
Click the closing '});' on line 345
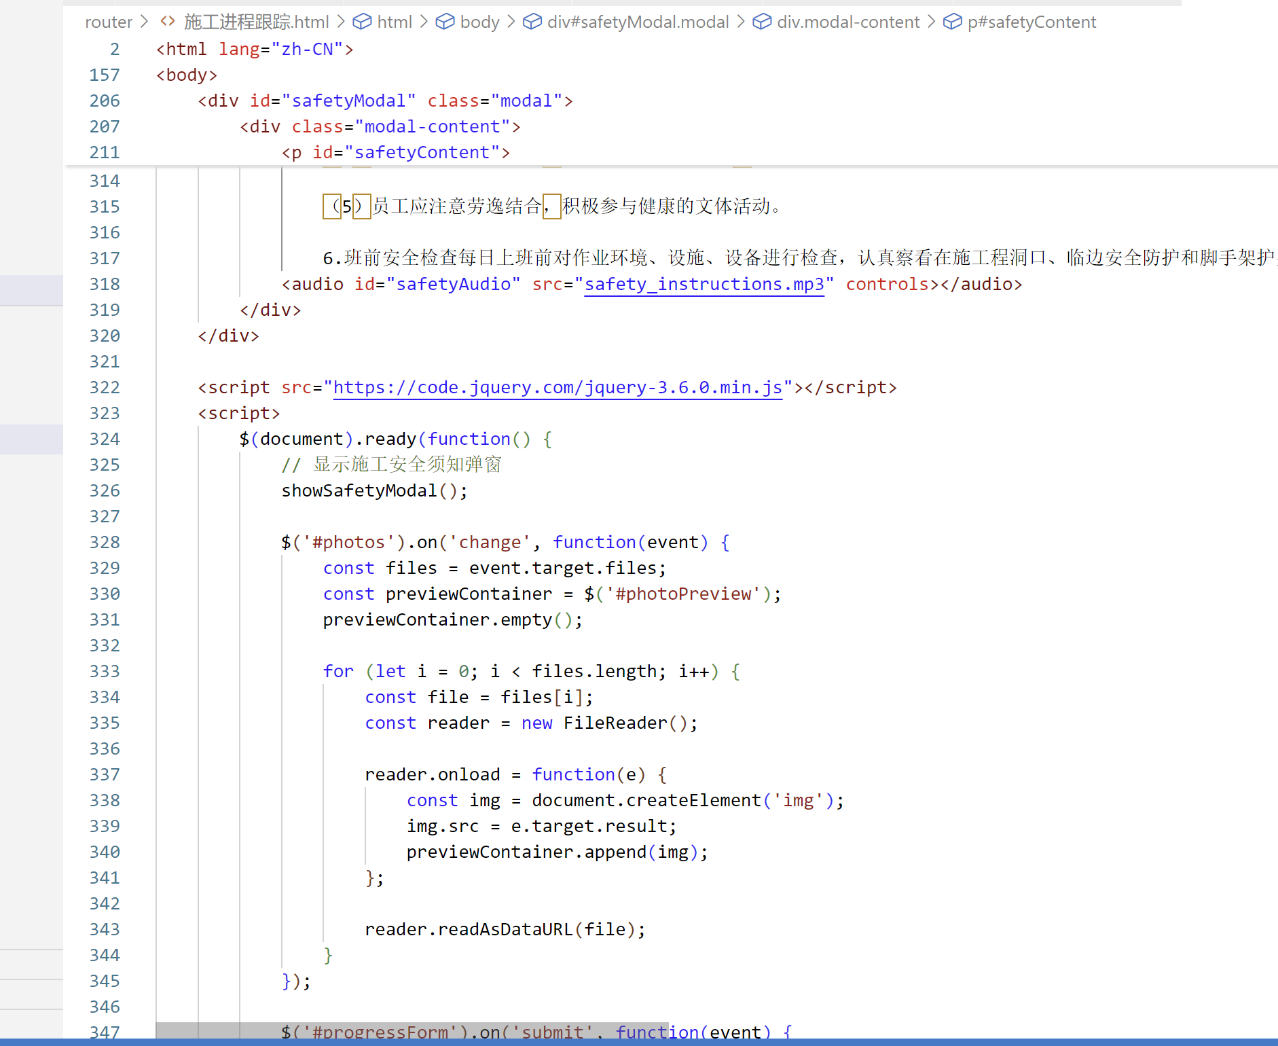[x=297, y=981]
